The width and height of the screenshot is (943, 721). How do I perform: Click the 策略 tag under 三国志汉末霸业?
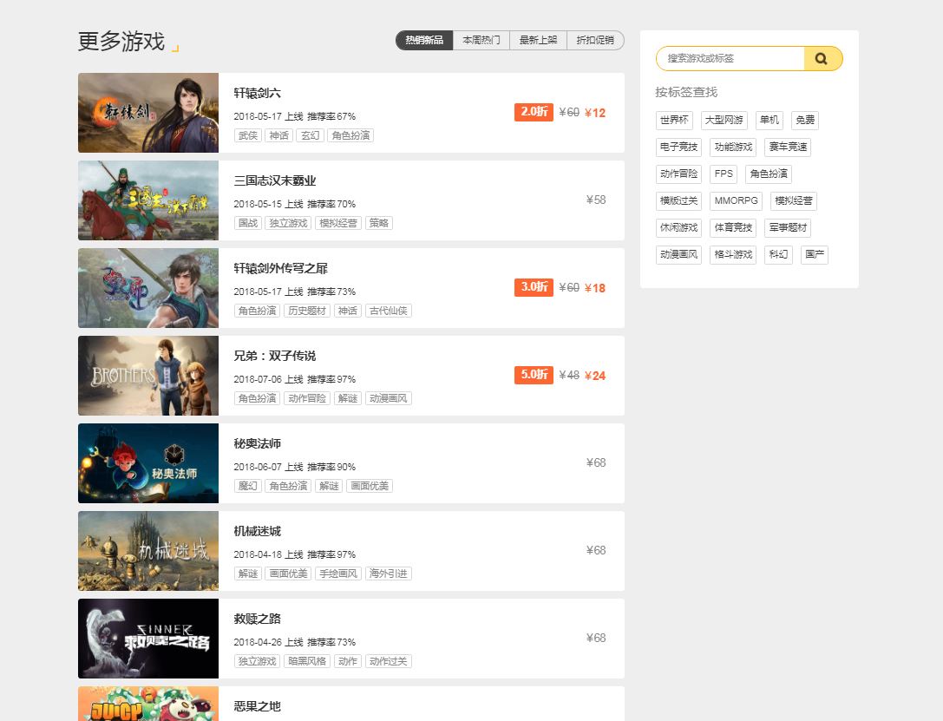(379, 223)
